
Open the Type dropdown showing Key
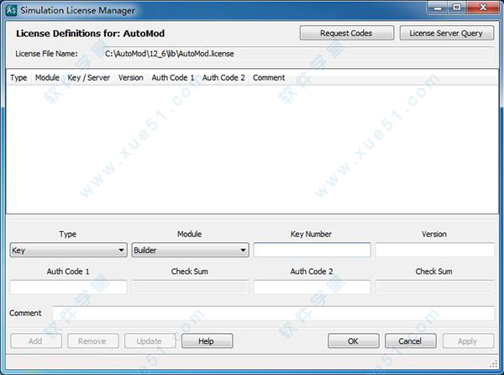tap(69, 251)
